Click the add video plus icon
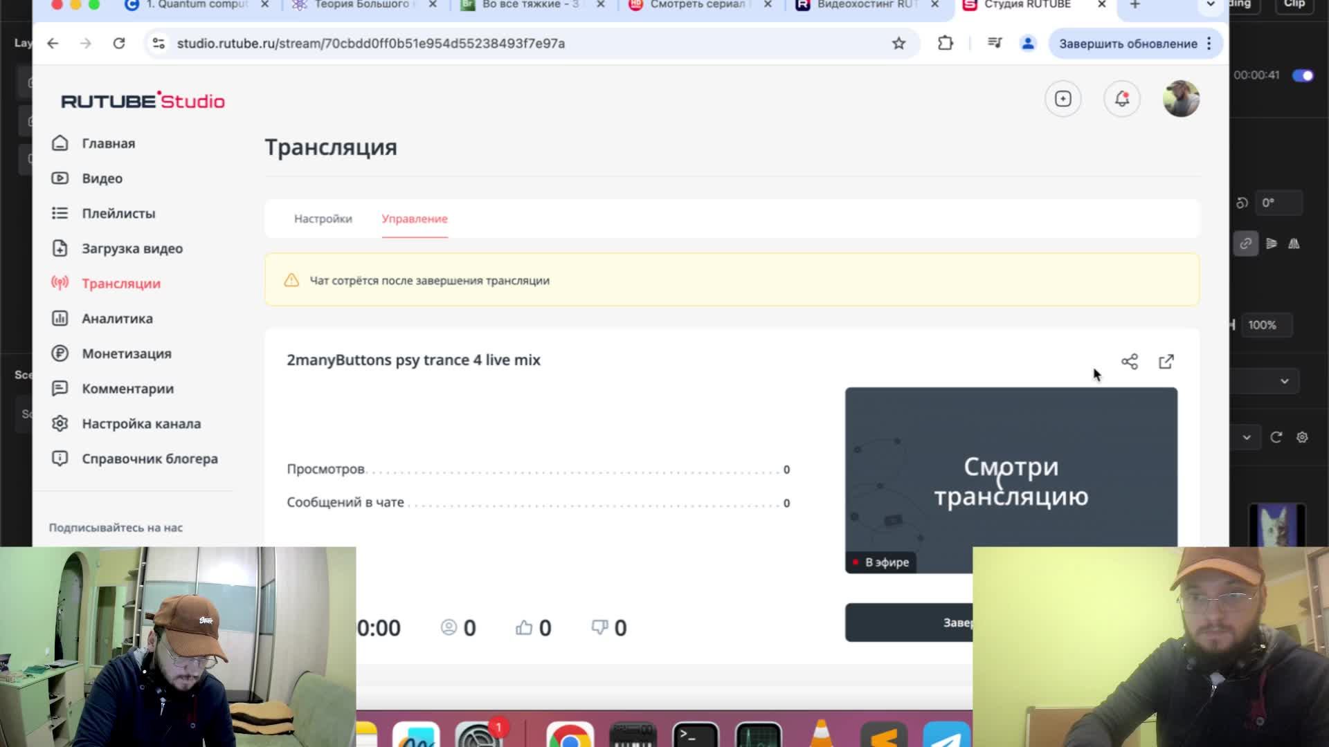 tap(1063, 99)
